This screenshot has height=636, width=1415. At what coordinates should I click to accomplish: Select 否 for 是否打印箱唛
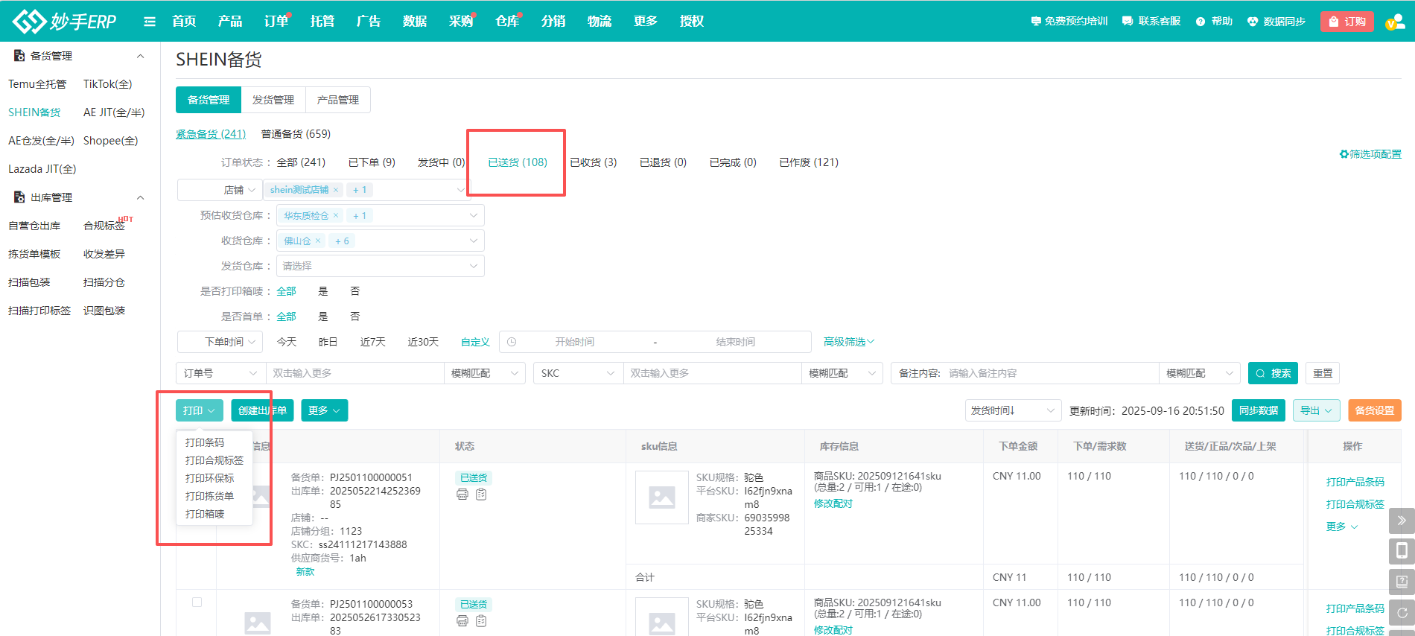pos(355,291)
